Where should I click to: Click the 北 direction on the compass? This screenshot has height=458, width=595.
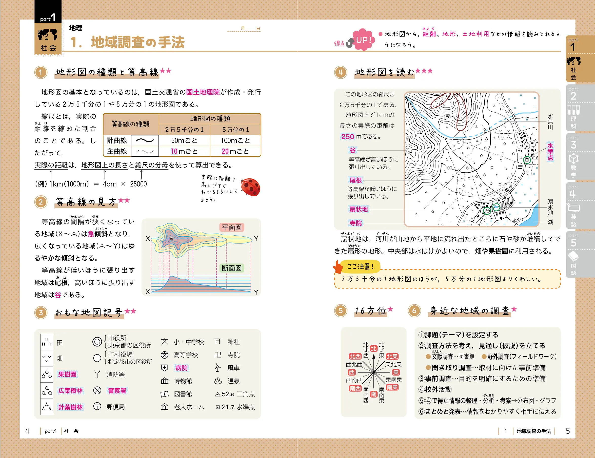[x=373, y=348]
